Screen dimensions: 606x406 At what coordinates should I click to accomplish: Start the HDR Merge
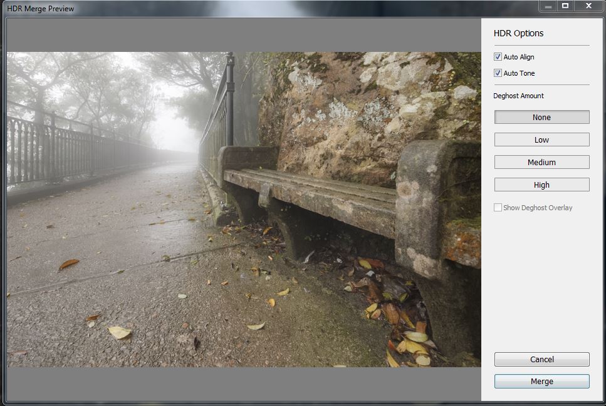pyautogui.click(x=541, y=382)
